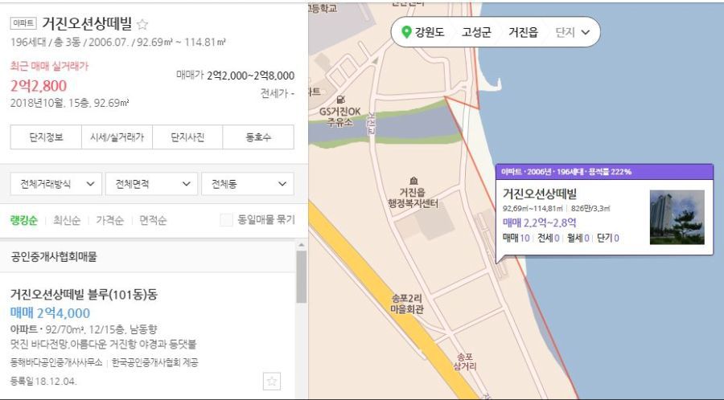The height and width of the screenshot is (400, 724).
Task: Open the 전체동 dropdown
Action: 248,184
